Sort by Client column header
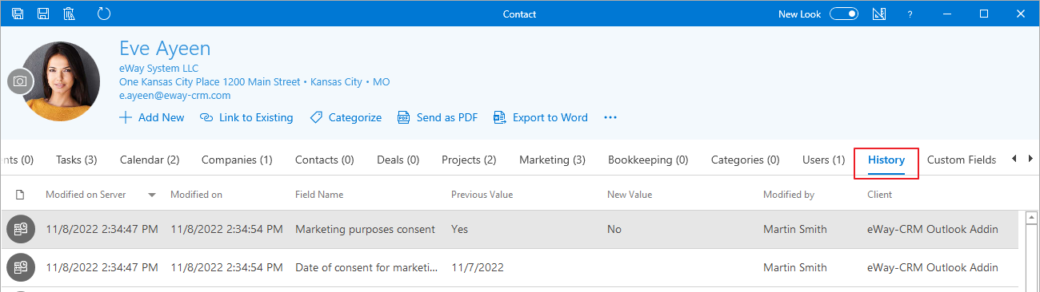 tap(879, 195)
